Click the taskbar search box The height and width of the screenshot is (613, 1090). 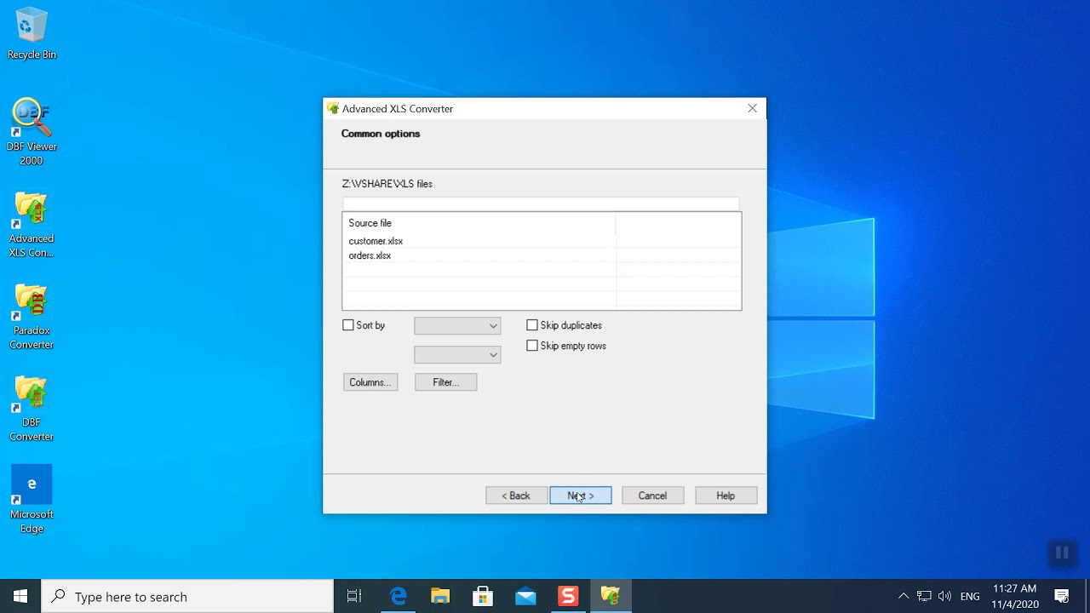(x=187, y=596)
